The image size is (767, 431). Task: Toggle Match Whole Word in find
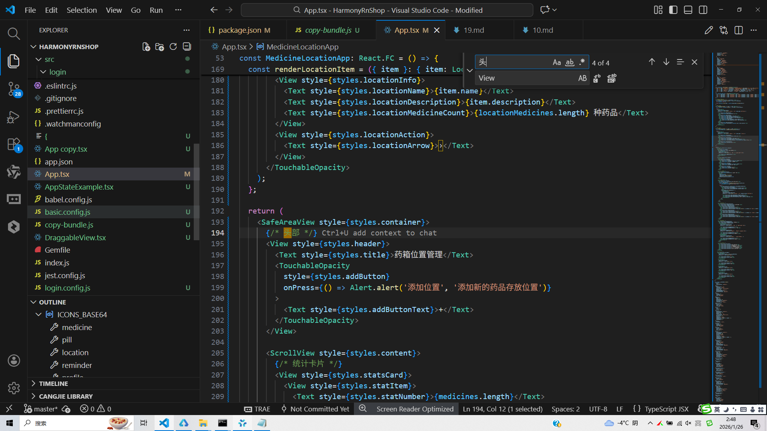(x=570, y=62)
